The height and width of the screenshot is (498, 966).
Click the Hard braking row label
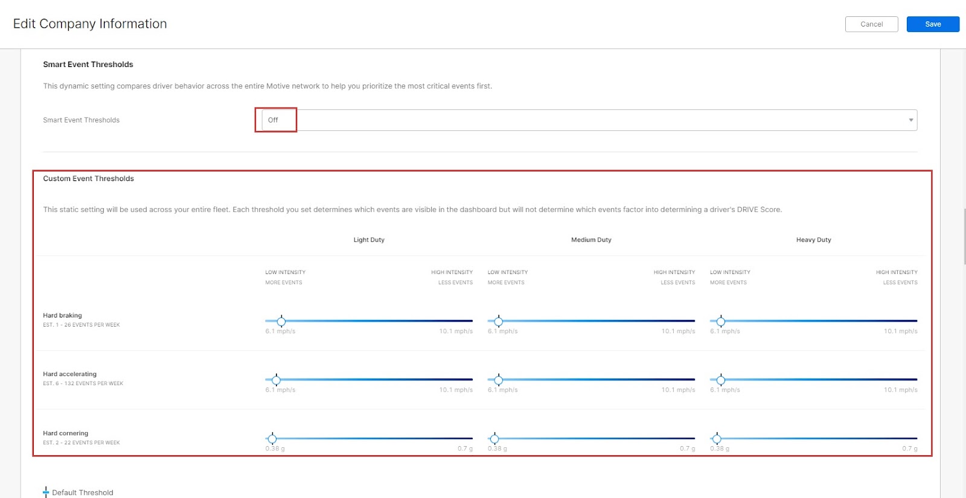[x=62, y=315]
